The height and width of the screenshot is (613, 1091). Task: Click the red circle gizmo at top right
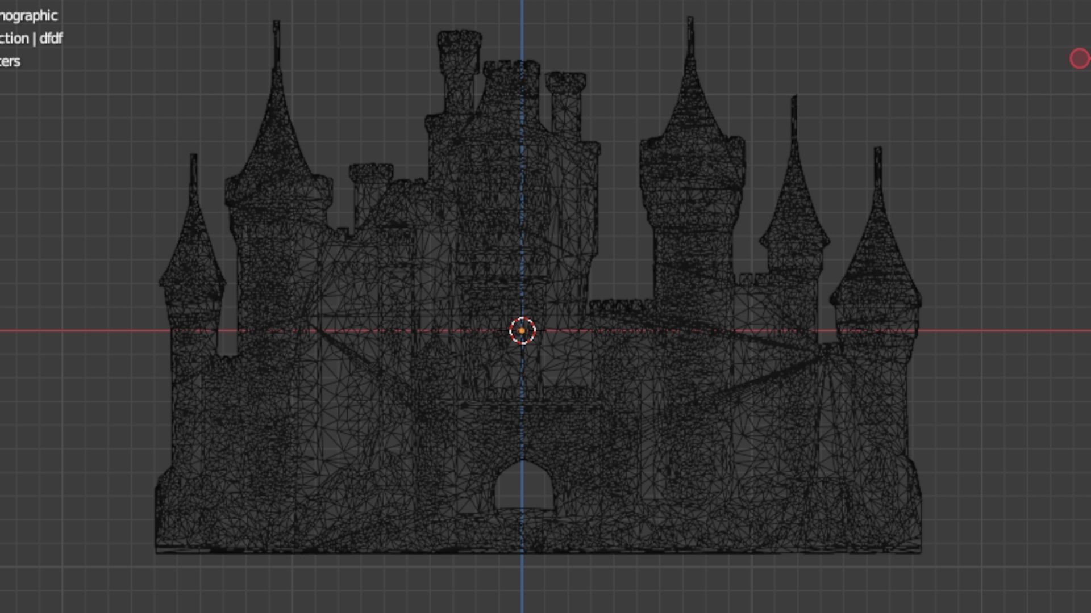click(x=1080, y=58)
